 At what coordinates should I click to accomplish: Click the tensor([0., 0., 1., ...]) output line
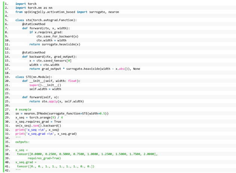[56, 166]
